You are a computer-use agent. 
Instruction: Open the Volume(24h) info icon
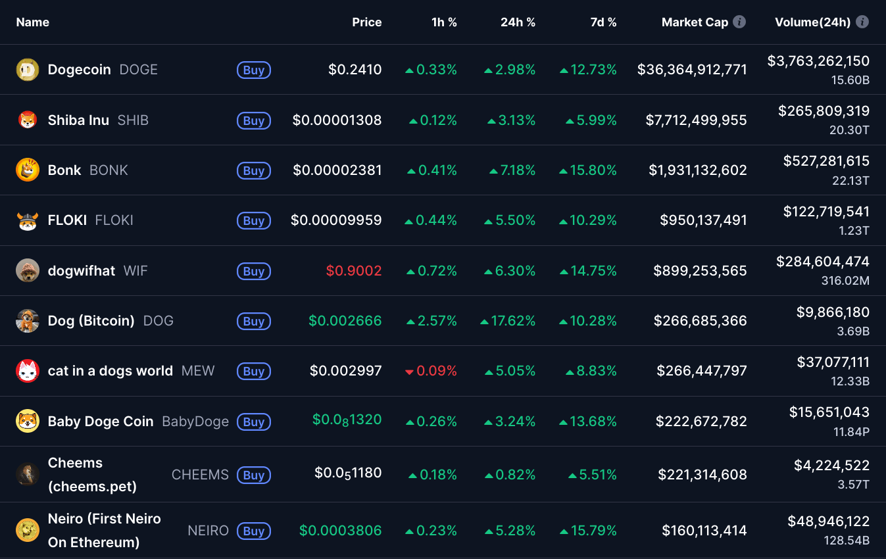(862, 22)
